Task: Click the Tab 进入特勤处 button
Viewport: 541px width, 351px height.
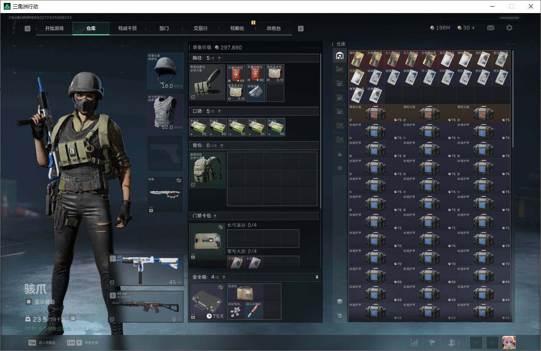Action: (42, 343)
